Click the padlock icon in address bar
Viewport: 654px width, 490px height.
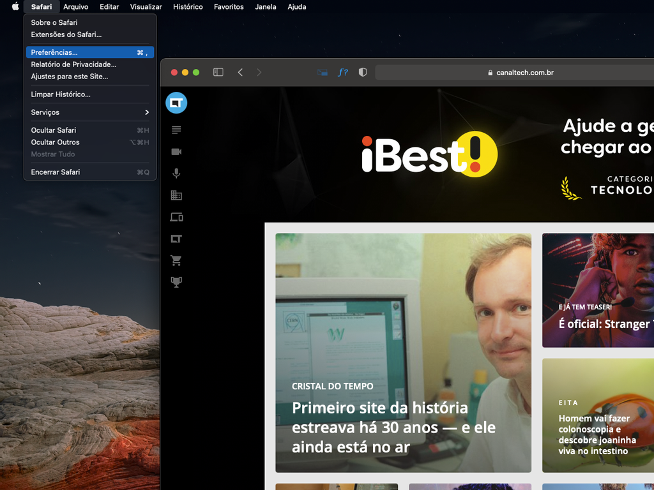coord(490,73)
